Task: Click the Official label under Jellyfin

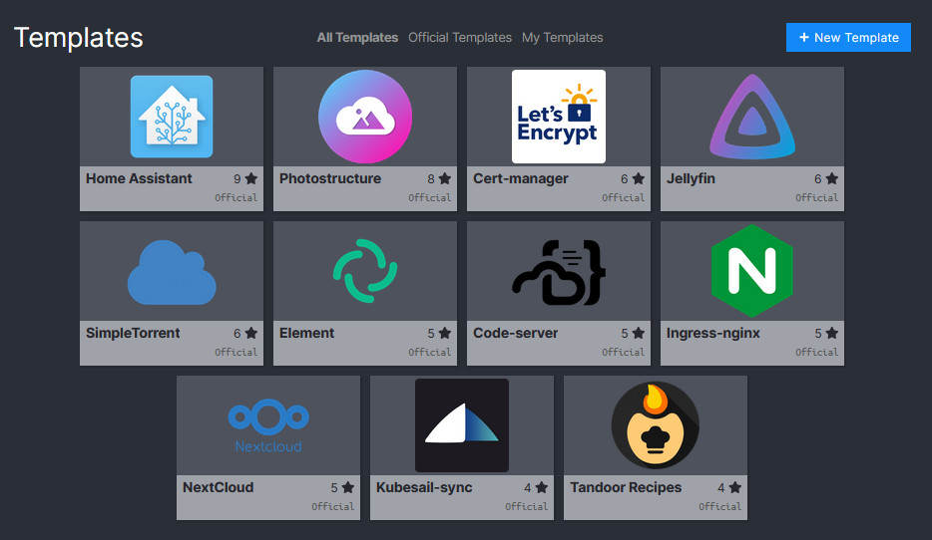Action: [x=816, y=197]
